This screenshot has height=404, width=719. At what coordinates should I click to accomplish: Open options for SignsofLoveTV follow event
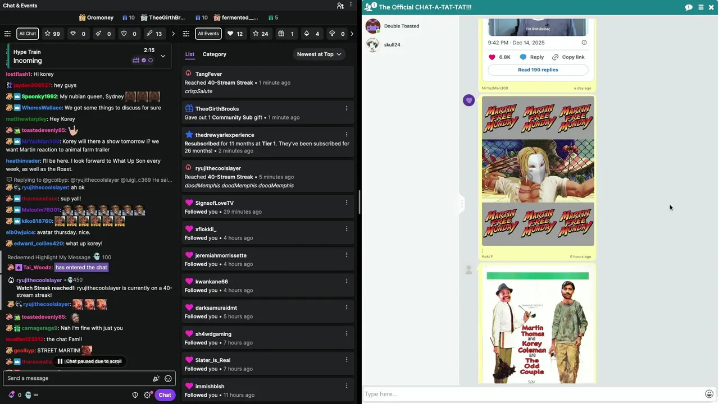[347, 203]
